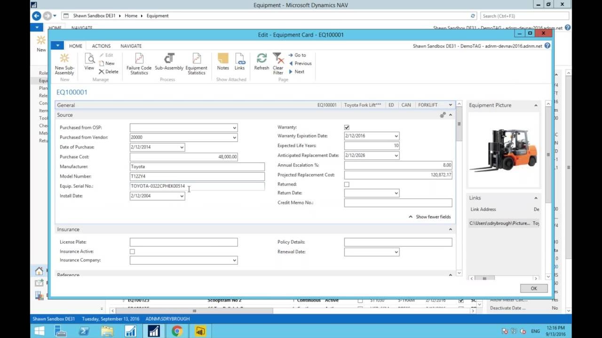Click the Purchase Cost field

(x=183, y=157)
